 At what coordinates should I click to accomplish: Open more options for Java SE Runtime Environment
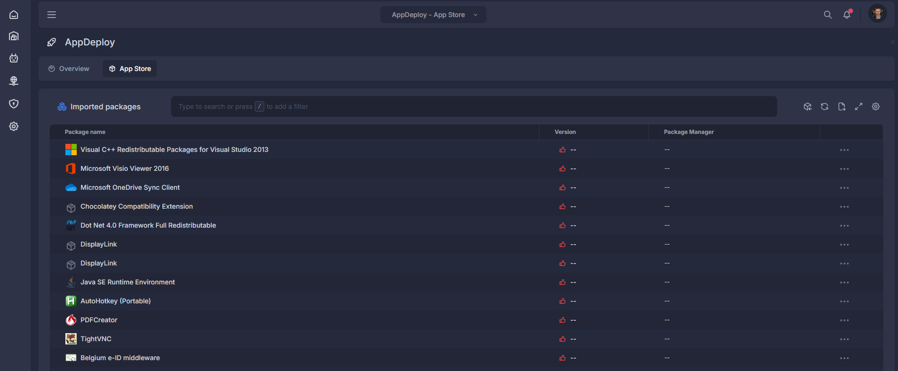tap(844, 283)
